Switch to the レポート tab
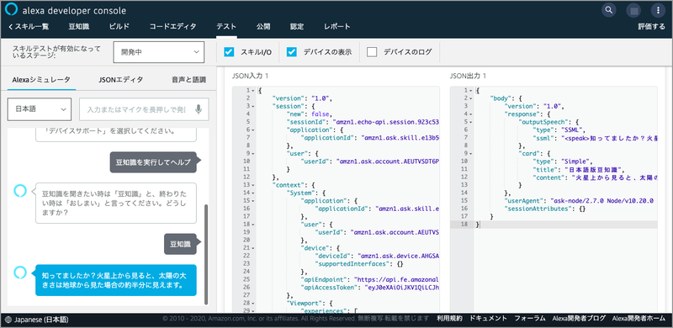The image size is (673, 328). click(x=337, y=27)
